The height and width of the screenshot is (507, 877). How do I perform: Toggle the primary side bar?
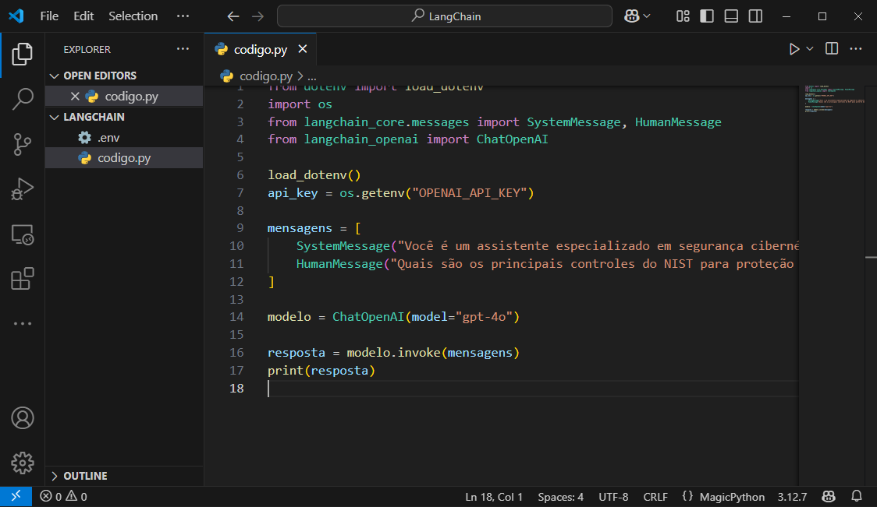pyautogui.click(x=707, y=16)
